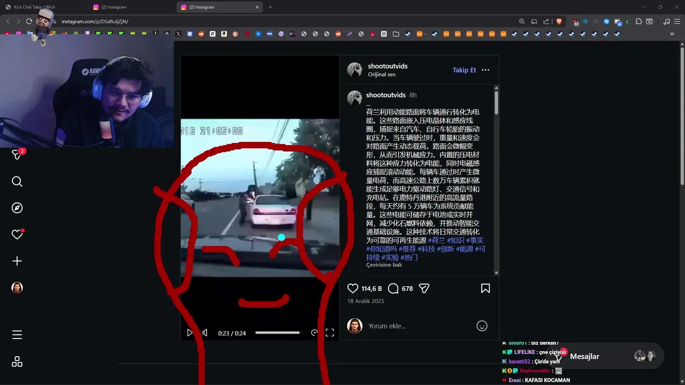Open the music note toolbar icon
The image size is (685, 385).
point(666,21)
